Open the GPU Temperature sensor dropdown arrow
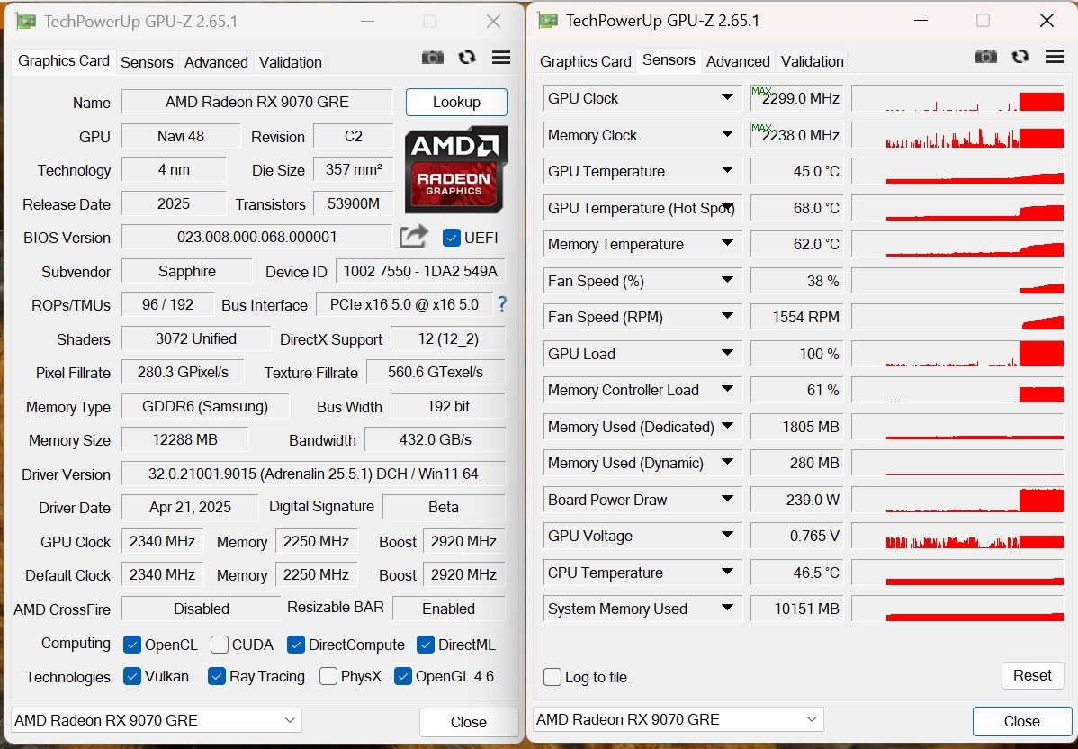This screenshot has height=749, width=1078. [727, 170]
